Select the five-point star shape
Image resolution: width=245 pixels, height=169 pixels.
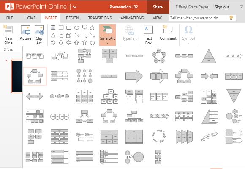[x=92, y=27]
